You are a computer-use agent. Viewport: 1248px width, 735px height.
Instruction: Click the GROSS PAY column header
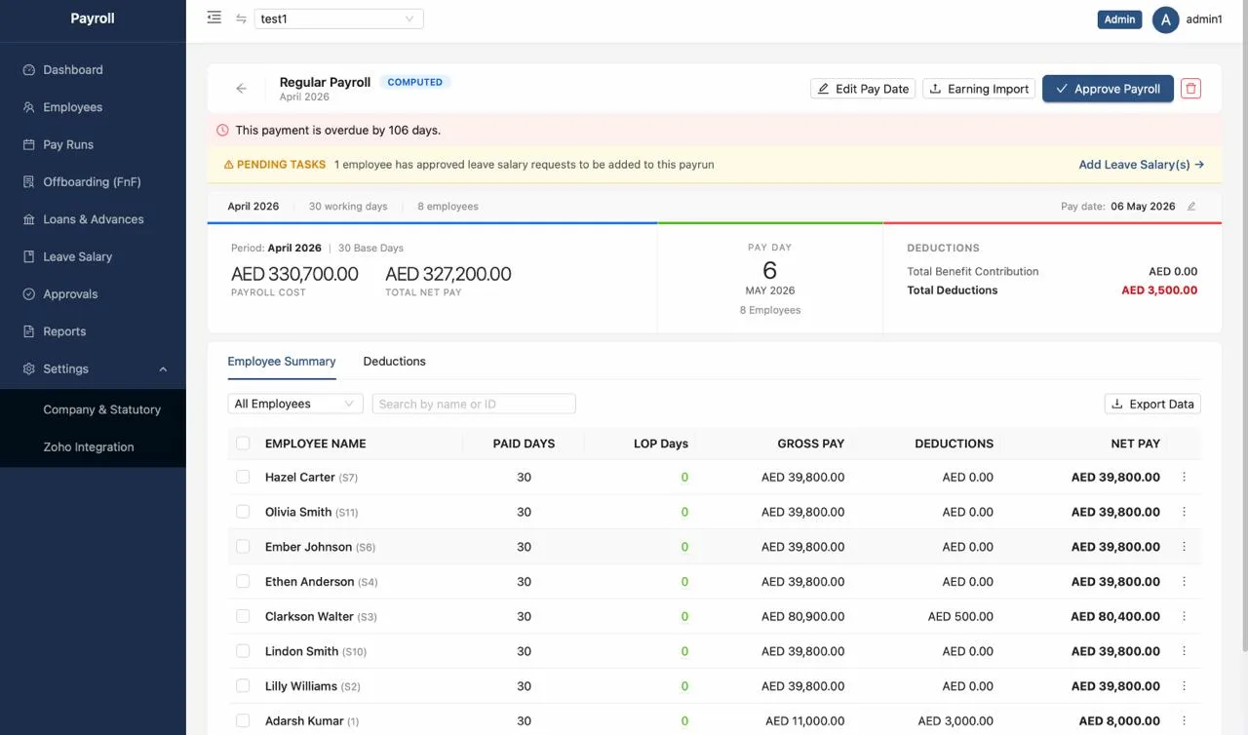pyautogui.click(x=810, y=444)
